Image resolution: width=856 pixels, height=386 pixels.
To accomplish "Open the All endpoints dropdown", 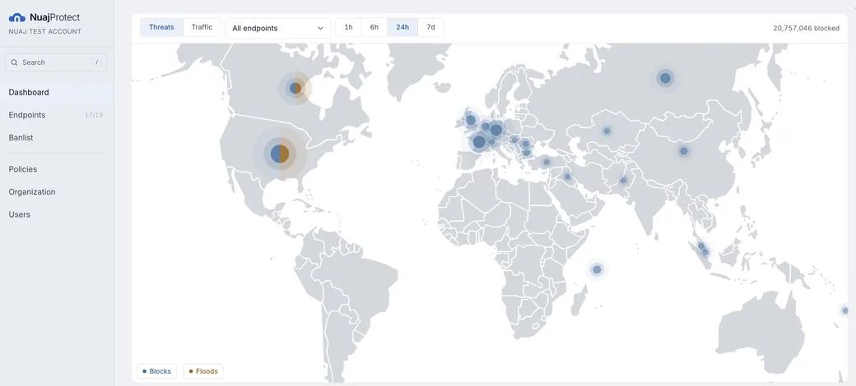I will coord(278,28).
